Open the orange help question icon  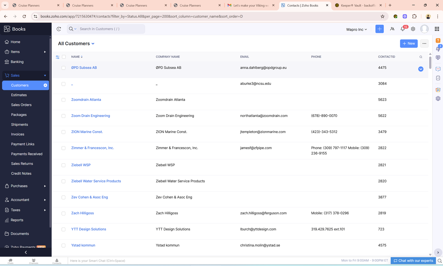pos(438,41)
